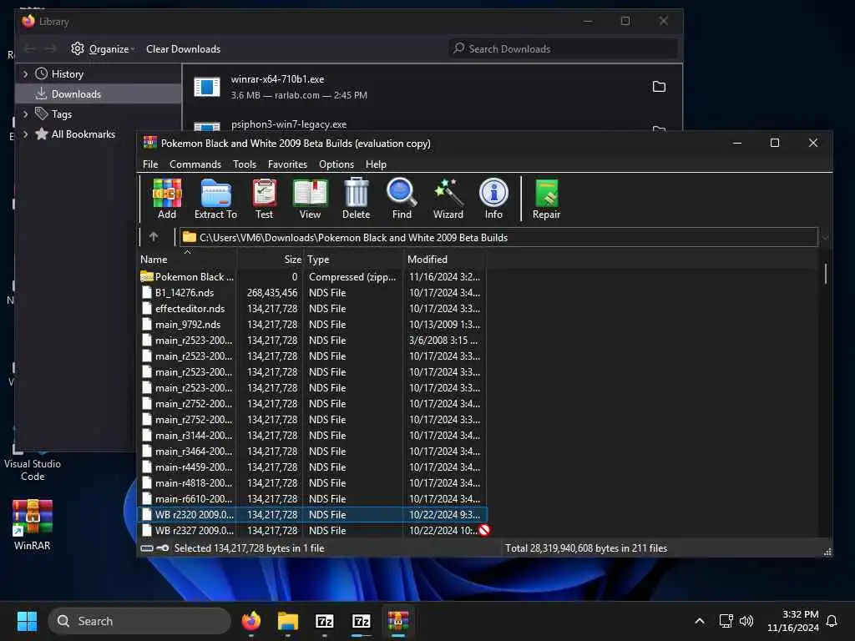Viewport: 855px width, 641px height.
Task: Open the Tools menu
Action: pyautogui.click(x=245, y=164)
